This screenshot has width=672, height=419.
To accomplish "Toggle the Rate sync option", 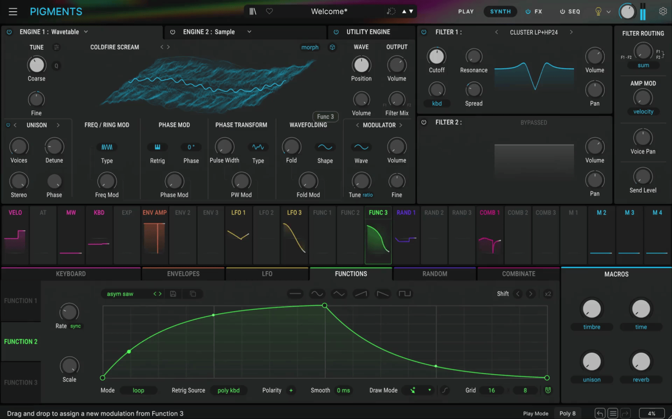I will coord(76,326).
